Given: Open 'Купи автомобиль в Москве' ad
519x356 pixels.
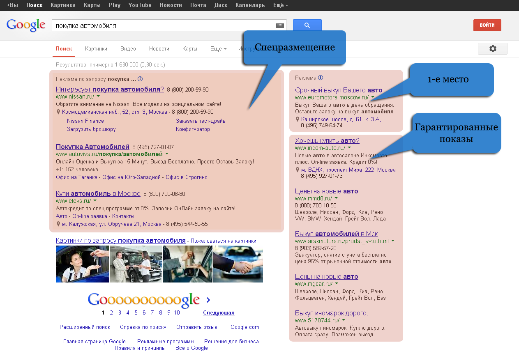Looking at the screenshot, I should point(98,194).
